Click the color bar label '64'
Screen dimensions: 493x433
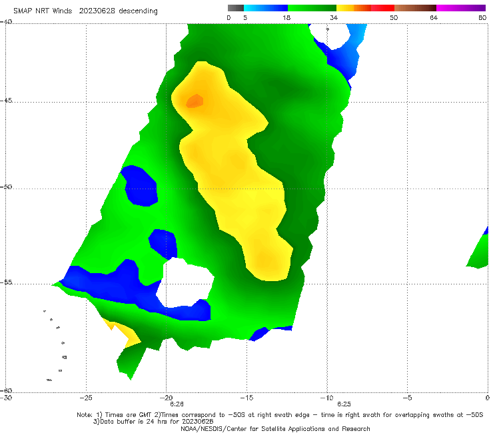click(434, 18)
